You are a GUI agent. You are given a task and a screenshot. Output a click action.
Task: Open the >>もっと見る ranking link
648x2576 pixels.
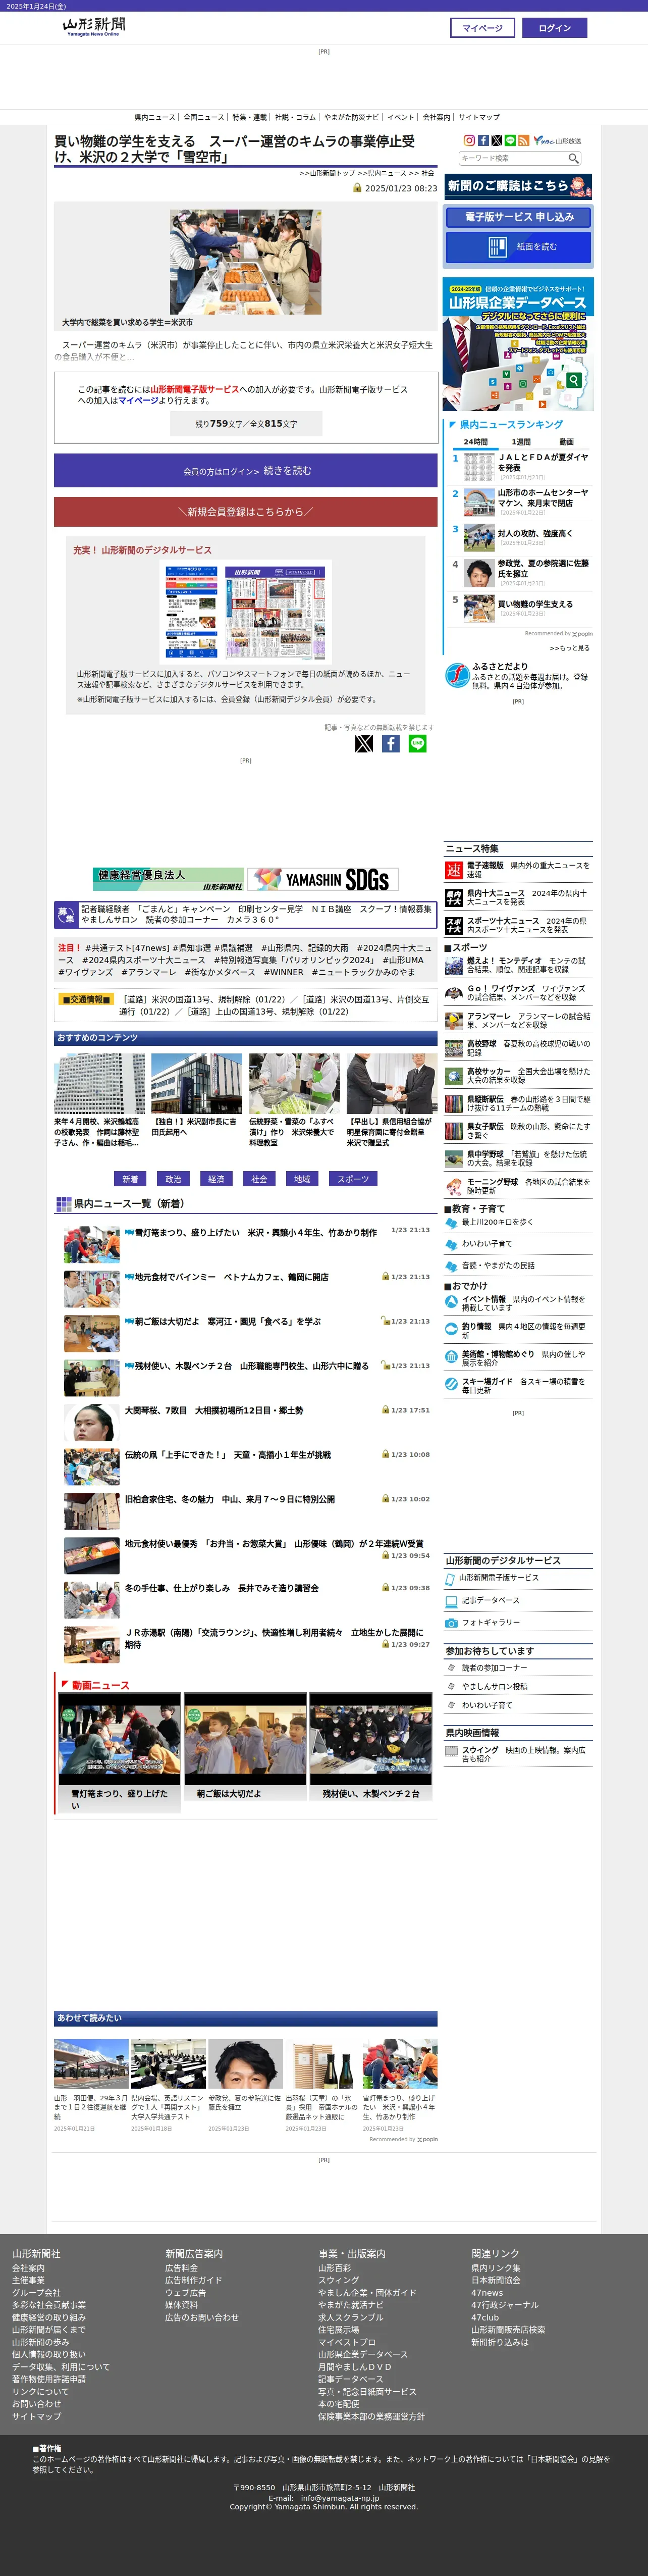pos(570,648)
